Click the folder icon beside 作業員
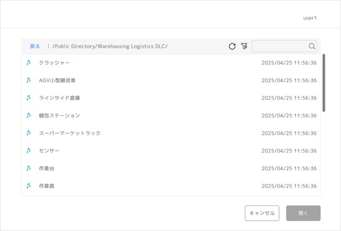This screenshot has width=341, height=231. click(x=28, y=186)
